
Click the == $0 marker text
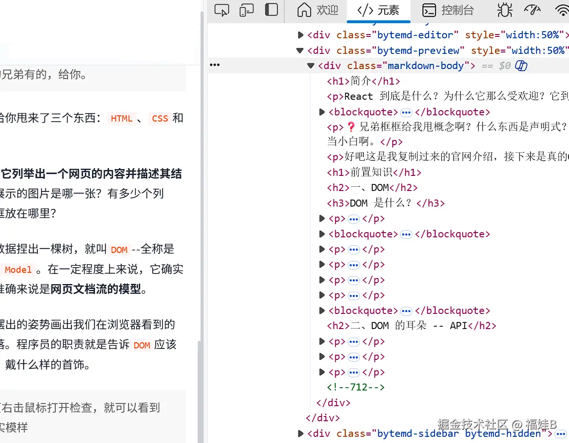click(x=496, y=66)
